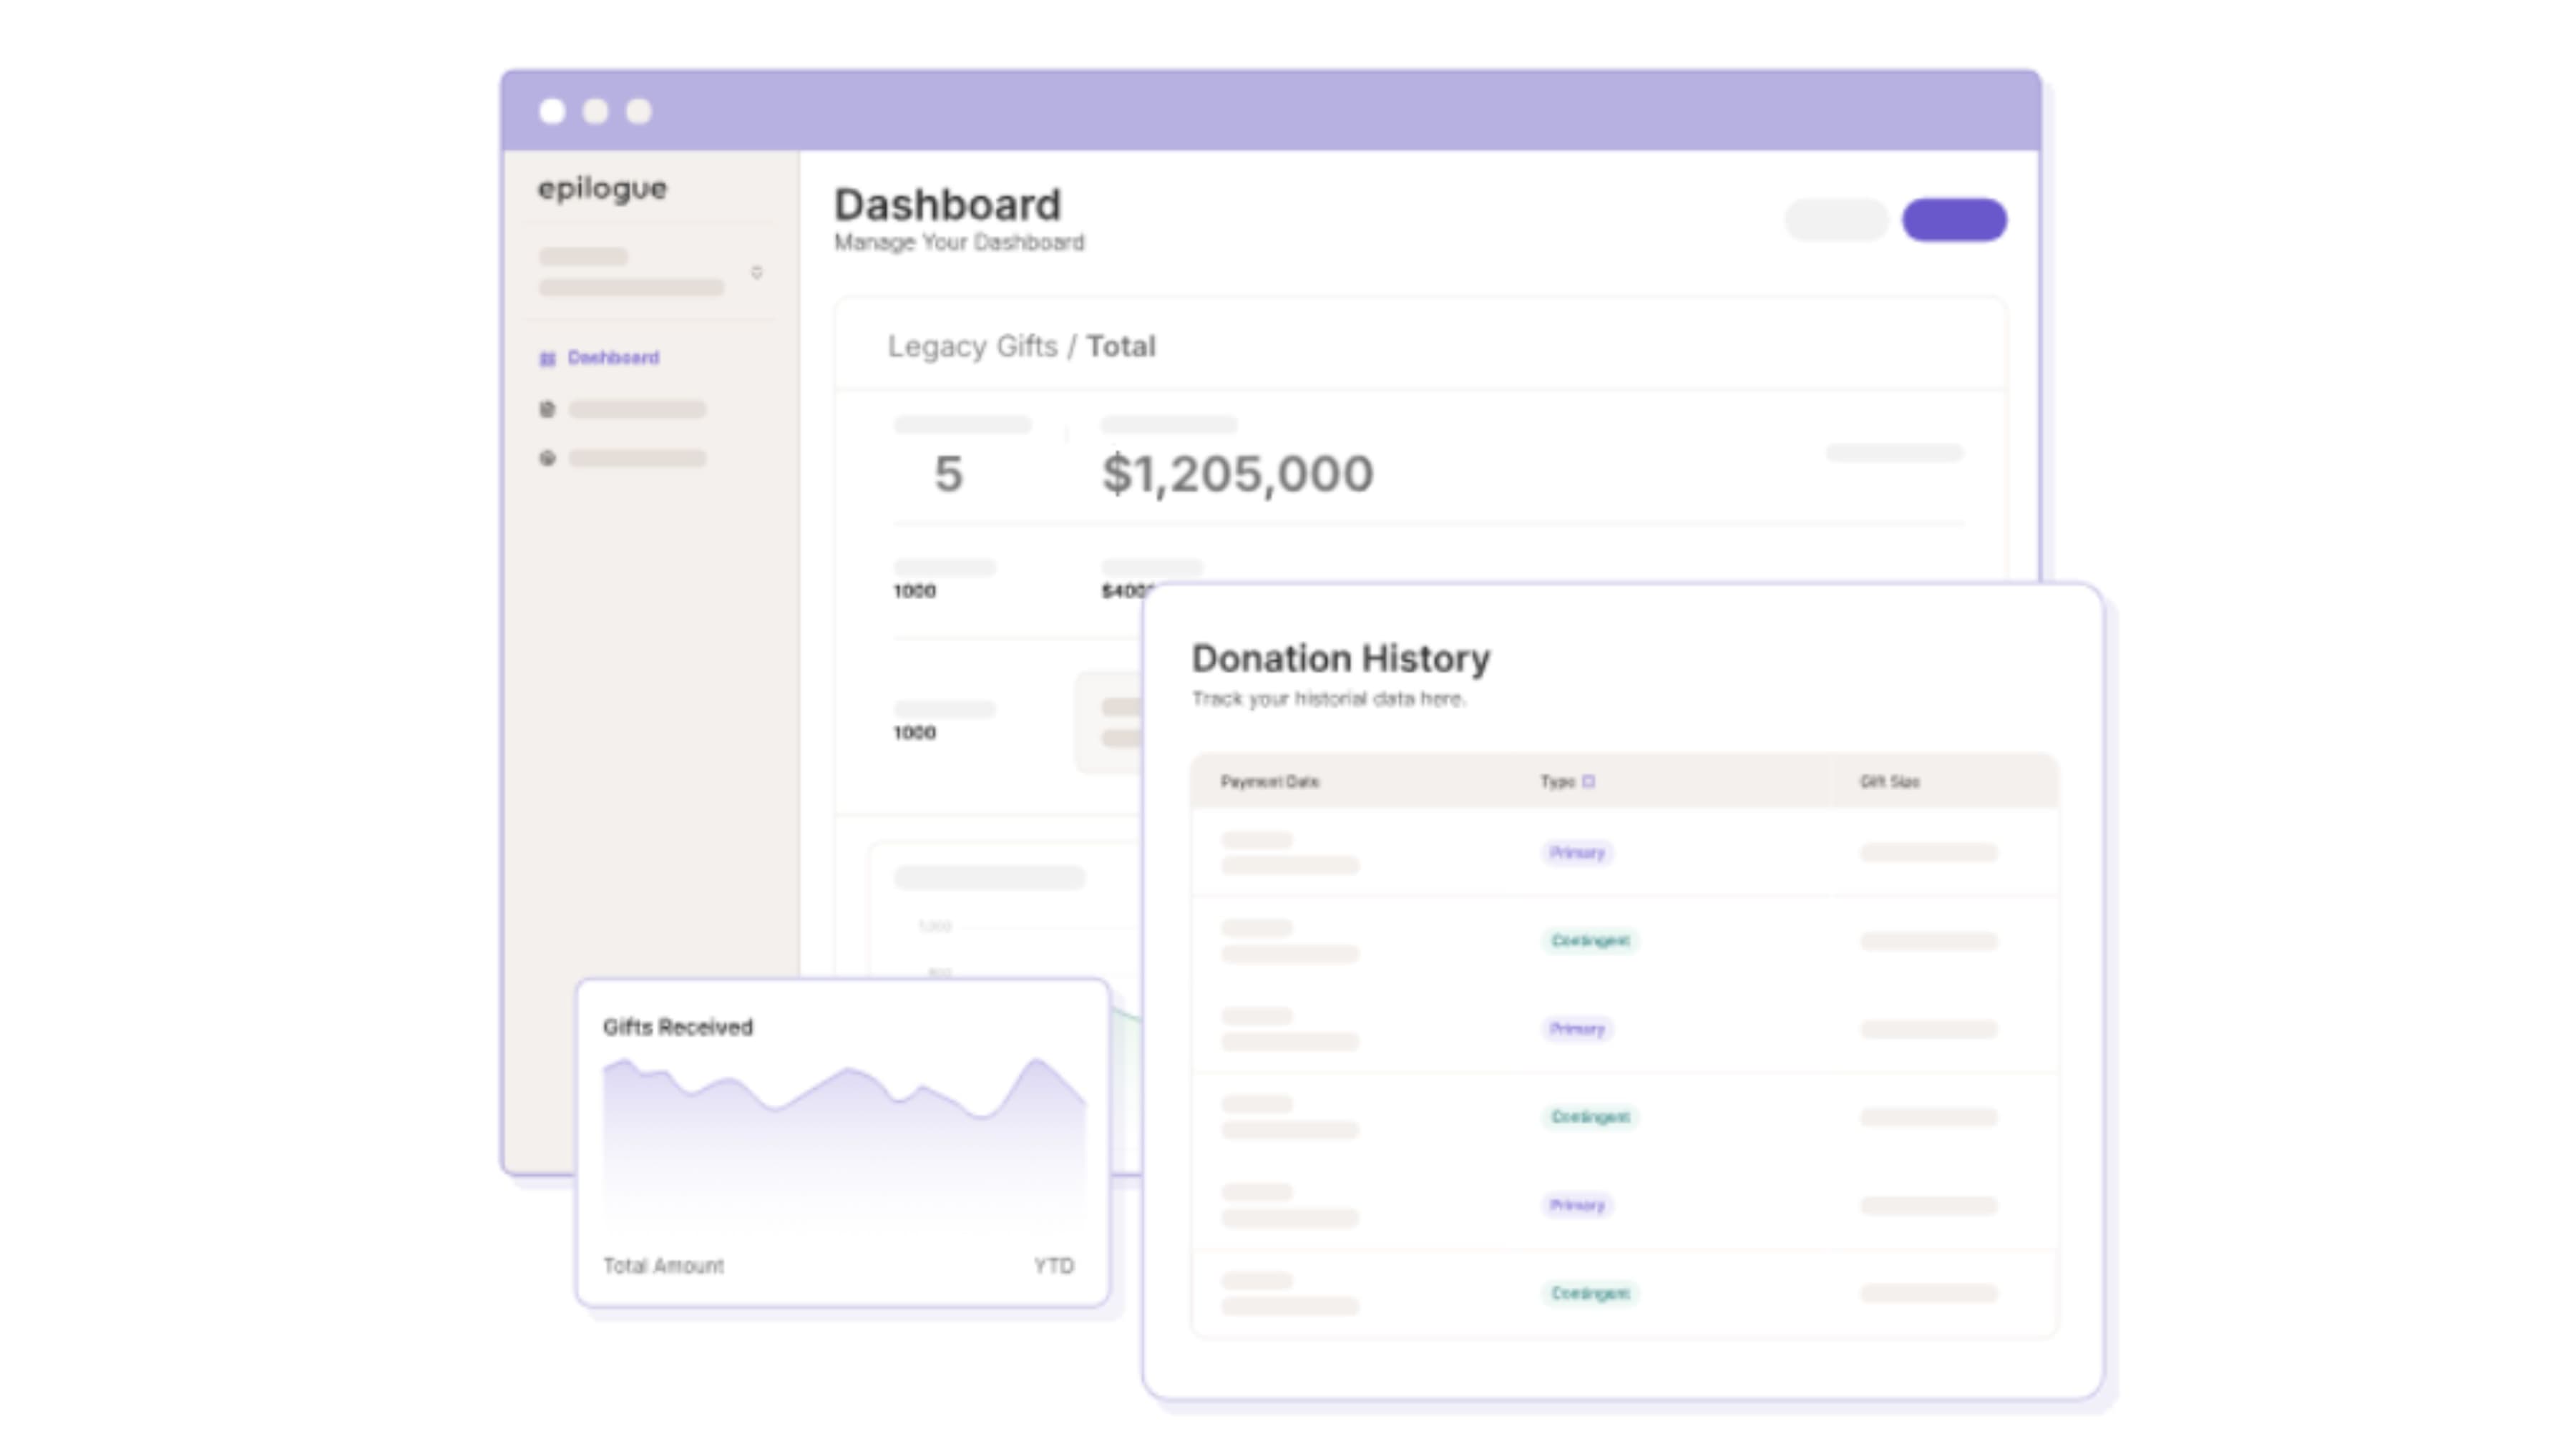This screenshot has height=1449, width=2576.
Task: Click the third sidebar navigation icon
Action: (547, 458)
